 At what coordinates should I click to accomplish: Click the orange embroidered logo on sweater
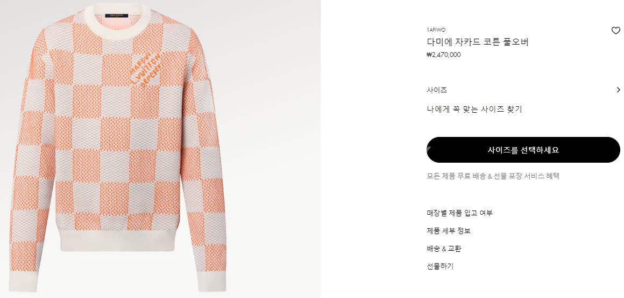point(146,70)
